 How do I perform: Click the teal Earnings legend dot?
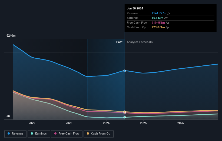click(32, 134)
